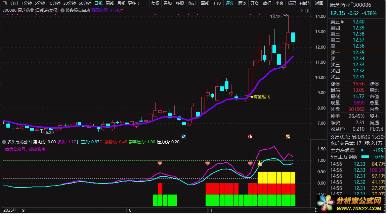This screenshot has height=214, width=387.
Task: Toggle the 逐分 button
Action: pyautogui.click(x=229, y=3)
